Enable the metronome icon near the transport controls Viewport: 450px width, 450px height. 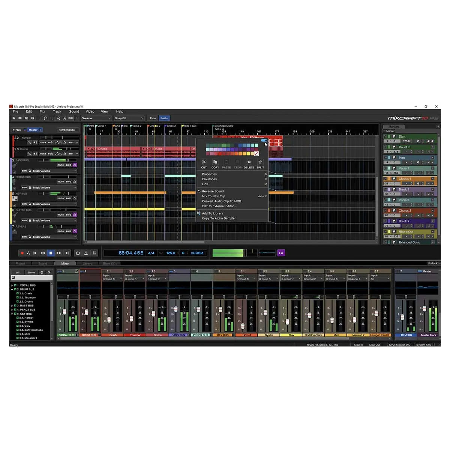click(86, 253)
